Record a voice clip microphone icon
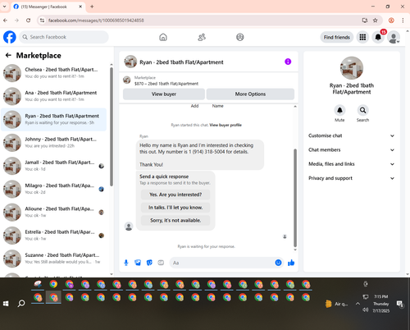The image size is (410, 330). coord(126,263)
